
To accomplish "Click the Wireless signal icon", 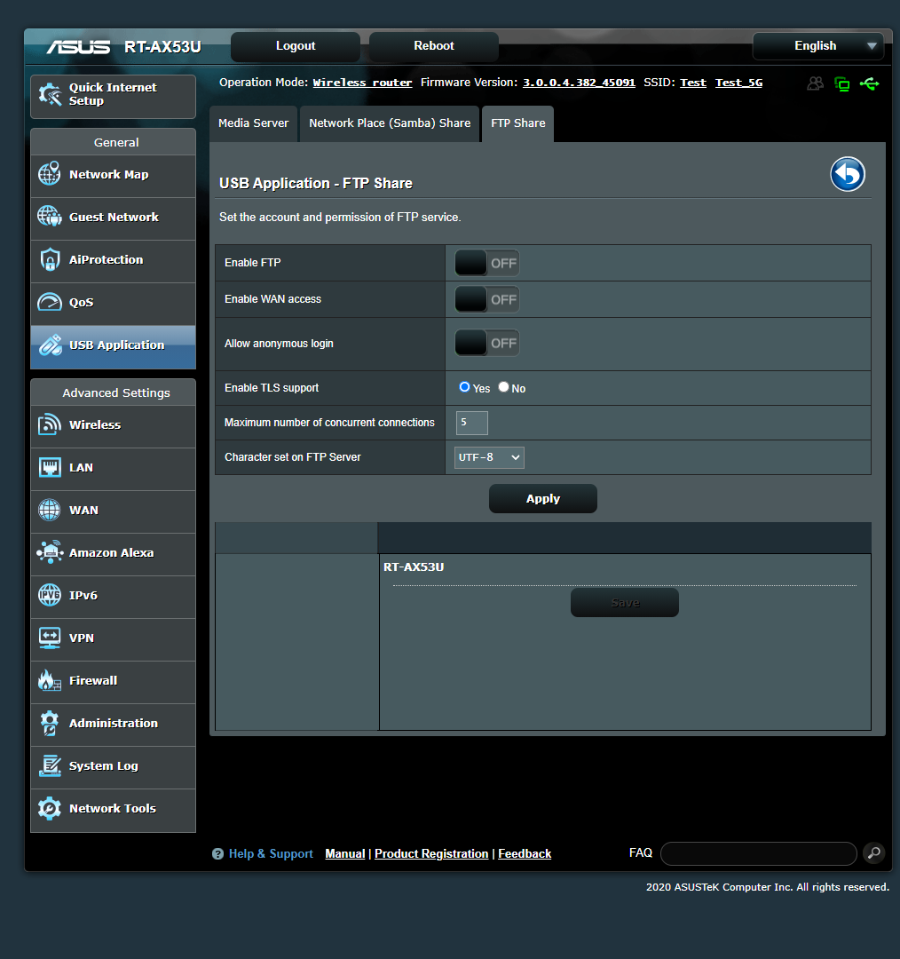I will [50, 424].
